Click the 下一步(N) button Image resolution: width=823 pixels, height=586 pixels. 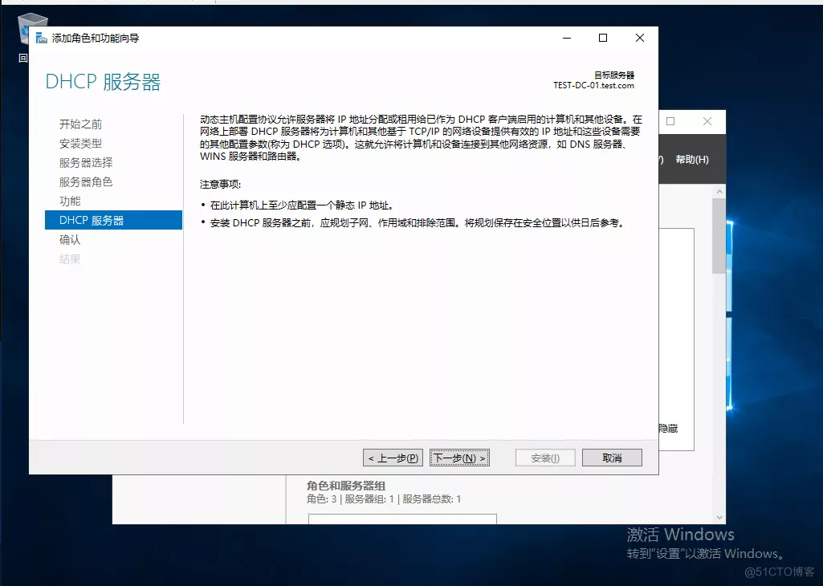pos(460,458)
